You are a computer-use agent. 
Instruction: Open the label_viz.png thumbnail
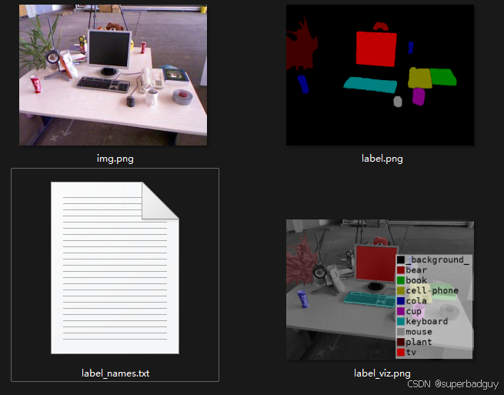(380, 290)
